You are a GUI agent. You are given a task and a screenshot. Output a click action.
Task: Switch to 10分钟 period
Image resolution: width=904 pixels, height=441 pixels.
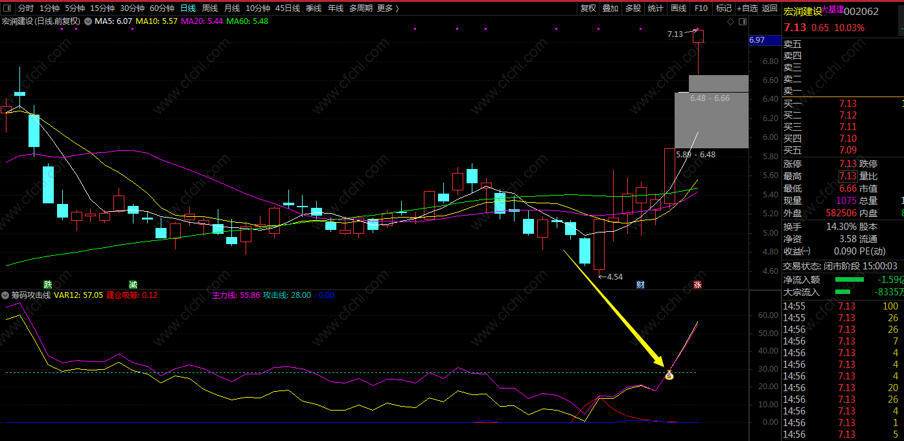click(x=258, y=8)
